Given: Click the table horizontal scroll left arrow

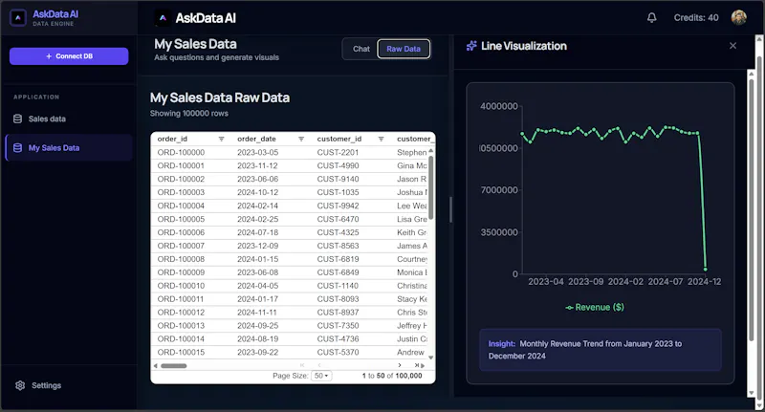Looking at the screenshot, I should 156,366.
